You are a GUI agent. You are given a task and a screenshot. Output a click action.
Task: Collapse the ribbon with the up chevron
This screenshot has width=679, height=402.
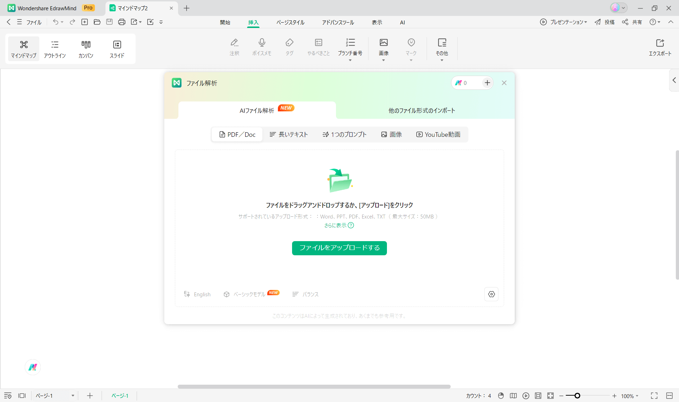[671, 22]
